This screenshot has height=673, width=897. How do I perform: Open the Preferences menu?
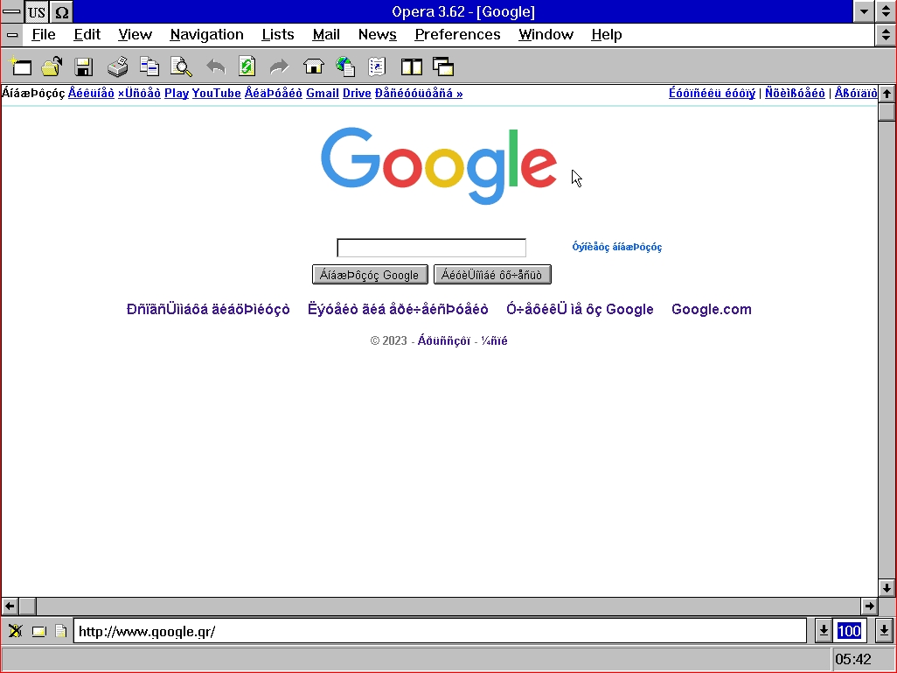[x=457, y=35]
